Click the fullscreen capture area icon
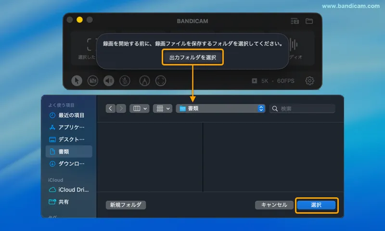Image resolution: width=385 pixels, height=231 pixels. pyautogui.click(x=161, y=81)
